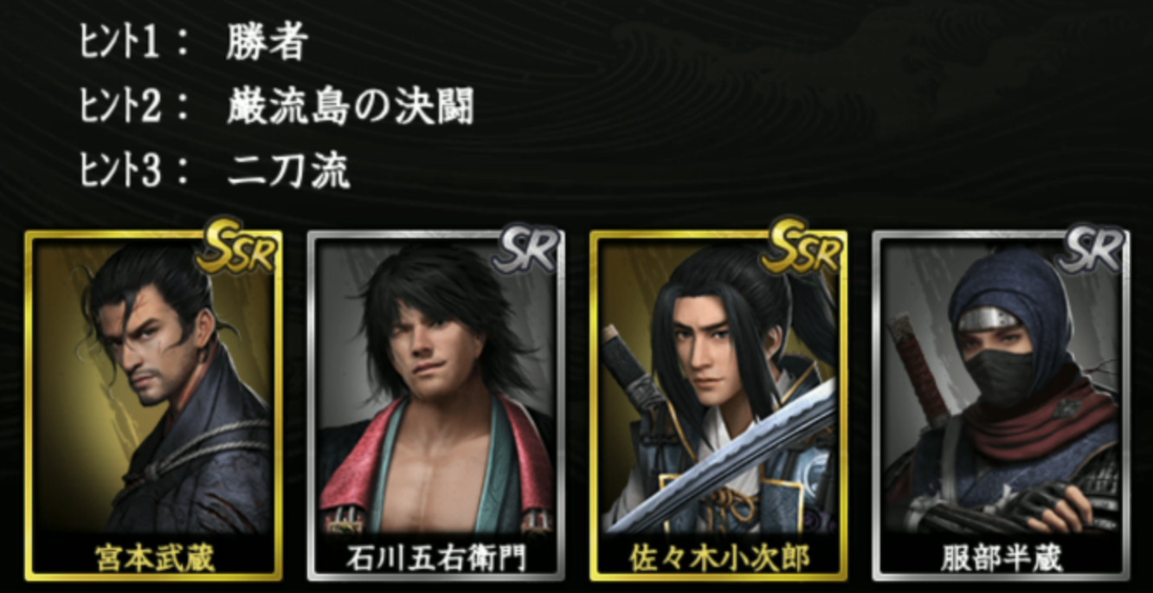Click hint 2 text 巌流島の決闘

[350, 107]
